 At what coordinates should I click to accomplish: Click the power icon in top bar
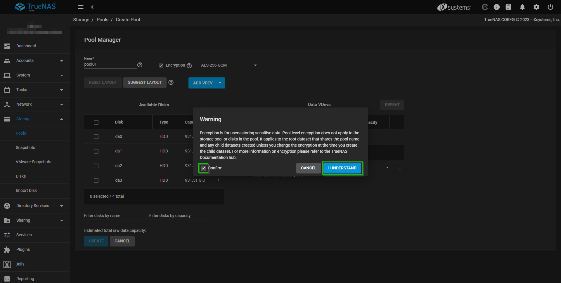(x=550, y=7)
